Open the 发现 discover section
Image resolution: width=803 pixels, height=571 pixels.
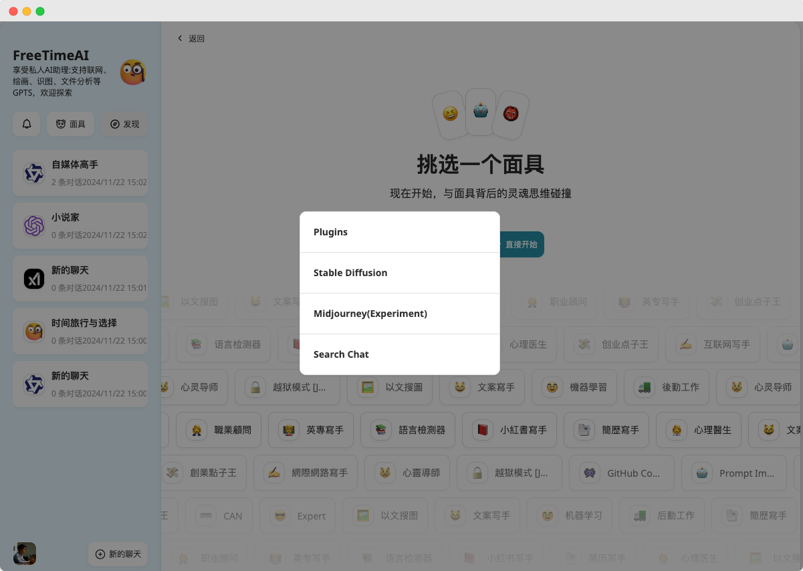(124, 124)
